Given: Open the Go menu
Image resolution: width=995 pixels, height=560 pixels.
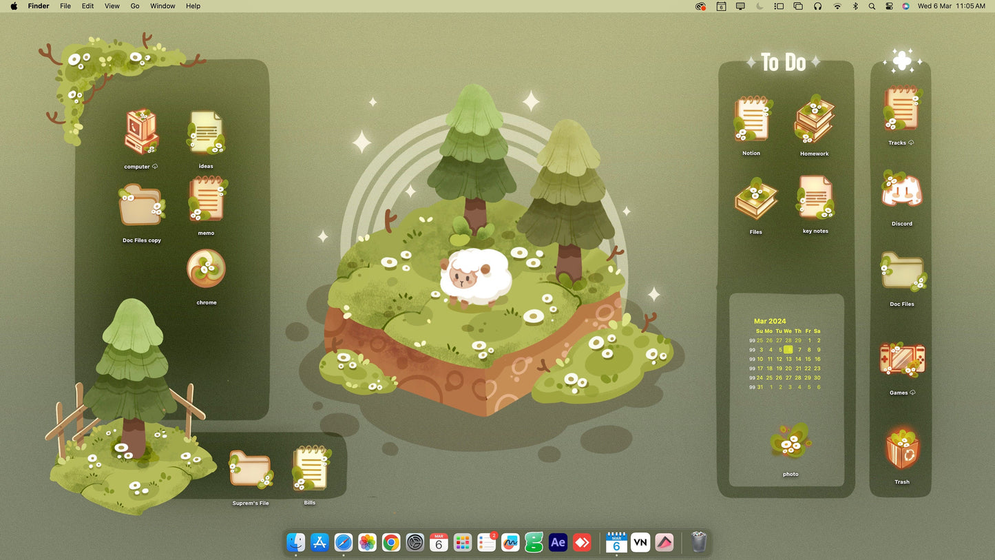Looking at the screenshot, I should [x=135, y=6].
